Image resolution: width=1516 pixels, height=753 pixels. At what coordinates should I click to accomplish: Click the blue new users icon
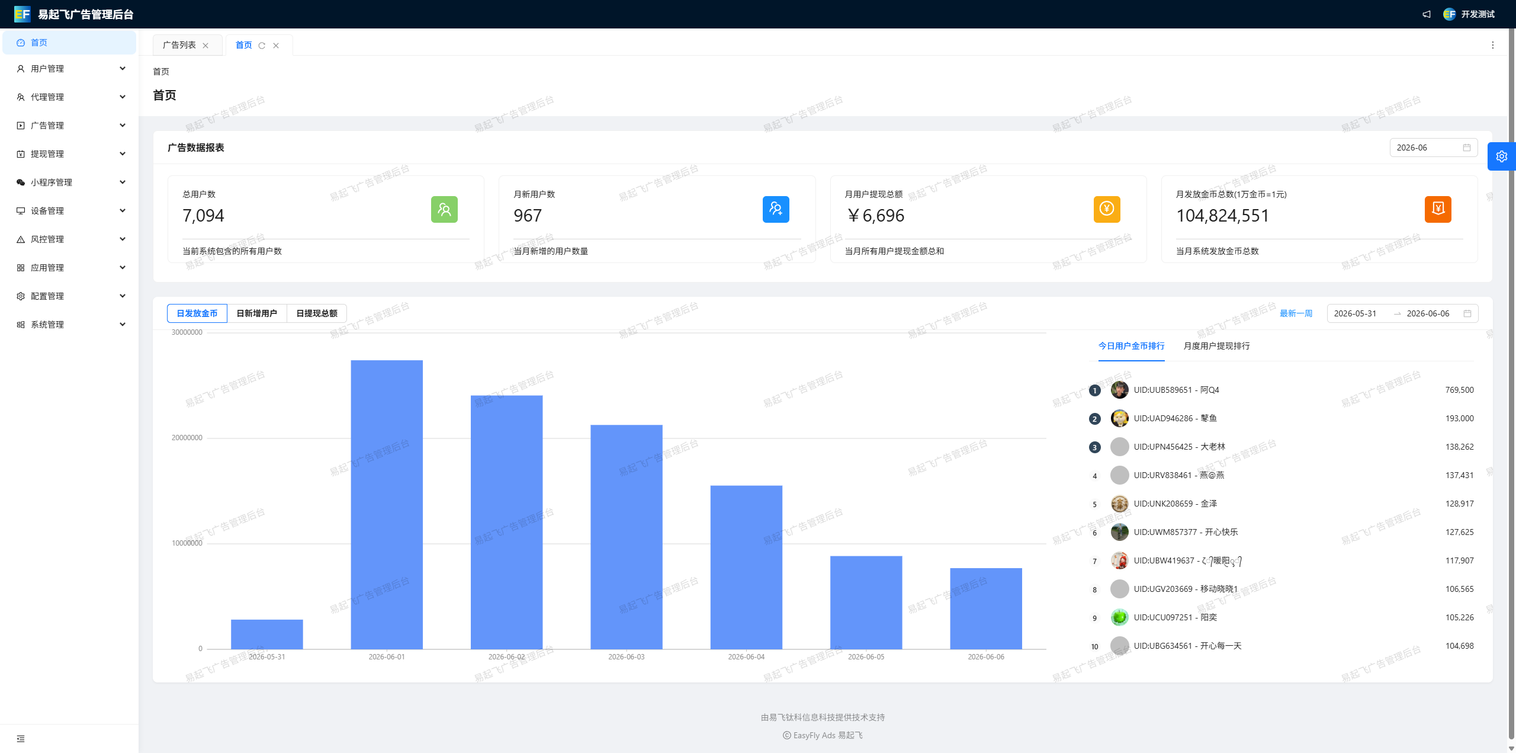coord(776,209)
